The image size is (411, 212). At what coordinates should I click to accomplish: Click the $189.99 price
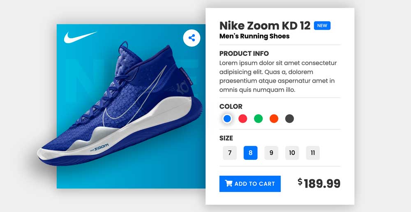click(x=319, y=183)
